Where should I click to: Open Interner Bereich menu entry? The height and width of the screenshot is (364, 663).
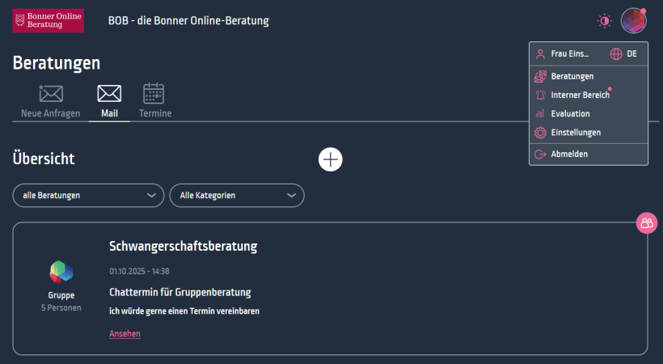[580, 95]
